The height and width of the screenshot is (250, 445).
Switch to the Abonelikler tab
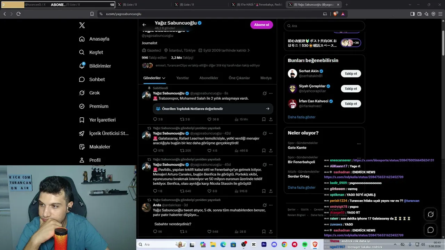pos(209,78)
